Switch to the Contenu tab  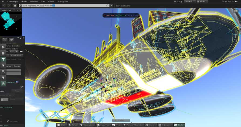pyautogui.click(x=17, y=66)
